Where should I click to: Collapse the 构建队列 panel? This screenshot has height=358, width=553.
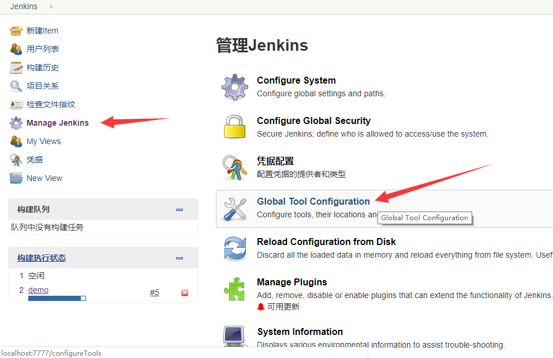tap(180, 210)
